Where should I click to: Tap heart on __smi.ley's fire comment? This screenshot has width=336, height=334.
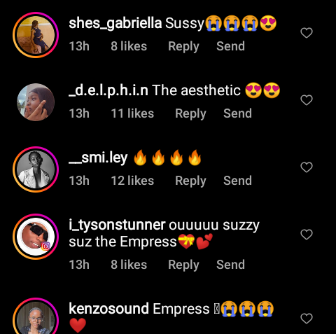[307, 167]
